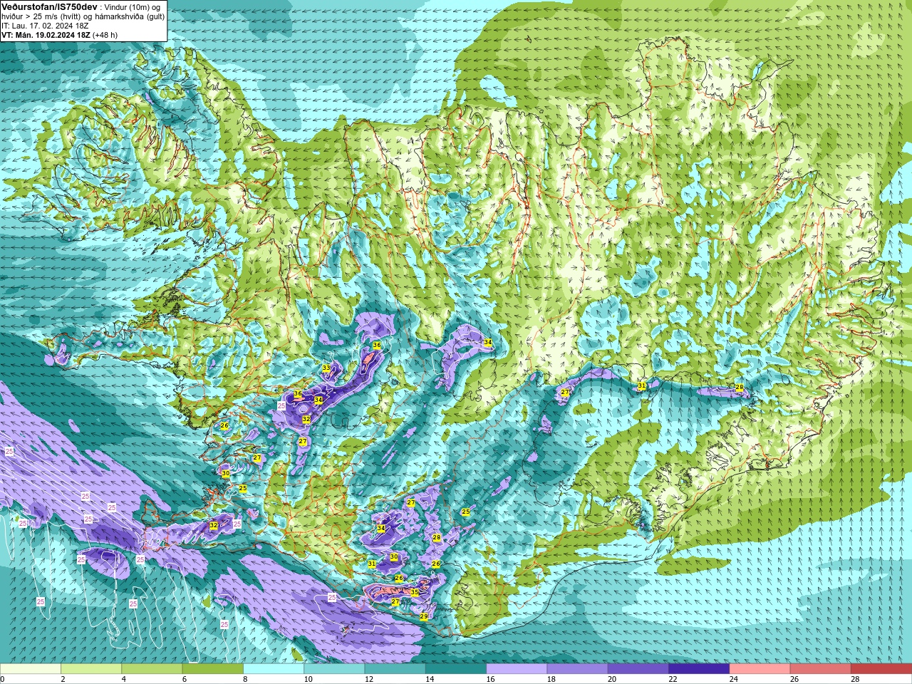Viewport: 912px width, 684px height.
Task: Pick the 20–22 m/s violet legend swatch
Action: (x=638, y=669)
